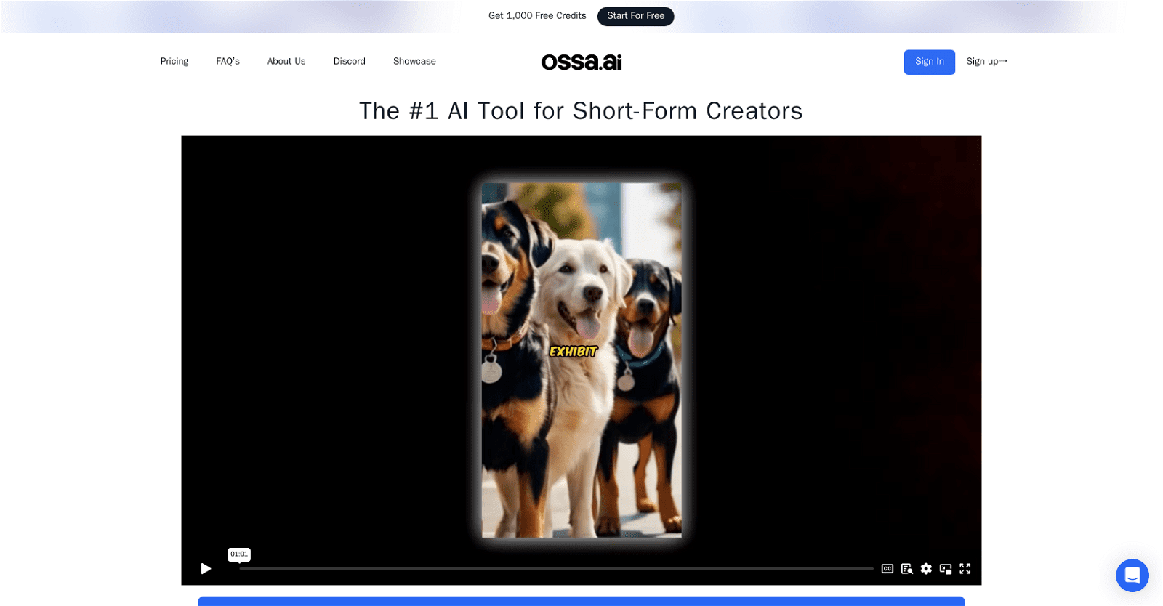This screenshot has height=606, width=1163.
Task: Click the Sign In button
Action: pyautogui.click(x=930, y=62)
